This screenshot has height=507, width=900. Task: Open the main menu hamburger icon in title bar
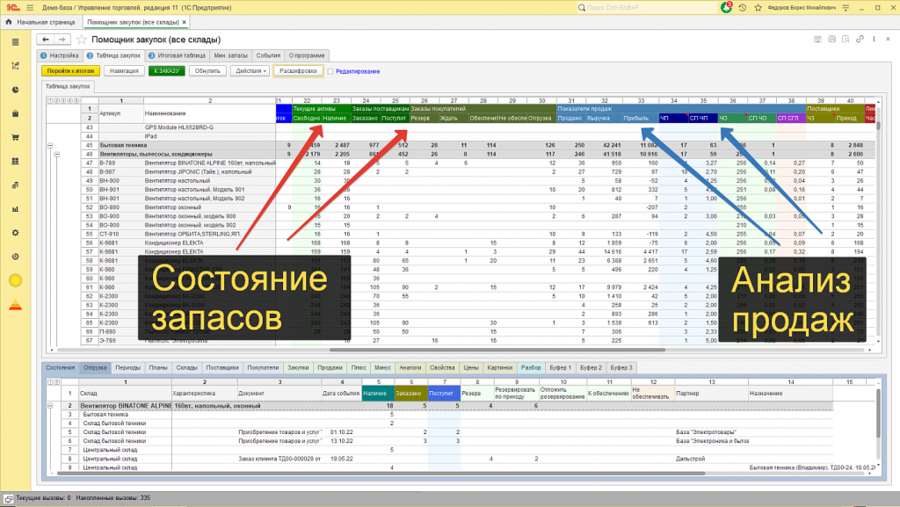click(30, 7)
